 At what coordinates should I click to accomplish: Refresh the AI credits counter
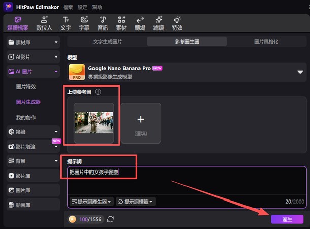(110, 219)
